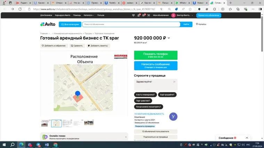Click the Поиск по объявлениям search field
264x148 pixels.
[x=131, y=24]
